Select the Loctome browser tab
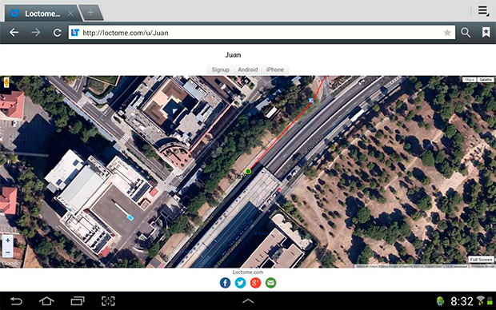This screenshot has height=310, width=496. point(42,14)
